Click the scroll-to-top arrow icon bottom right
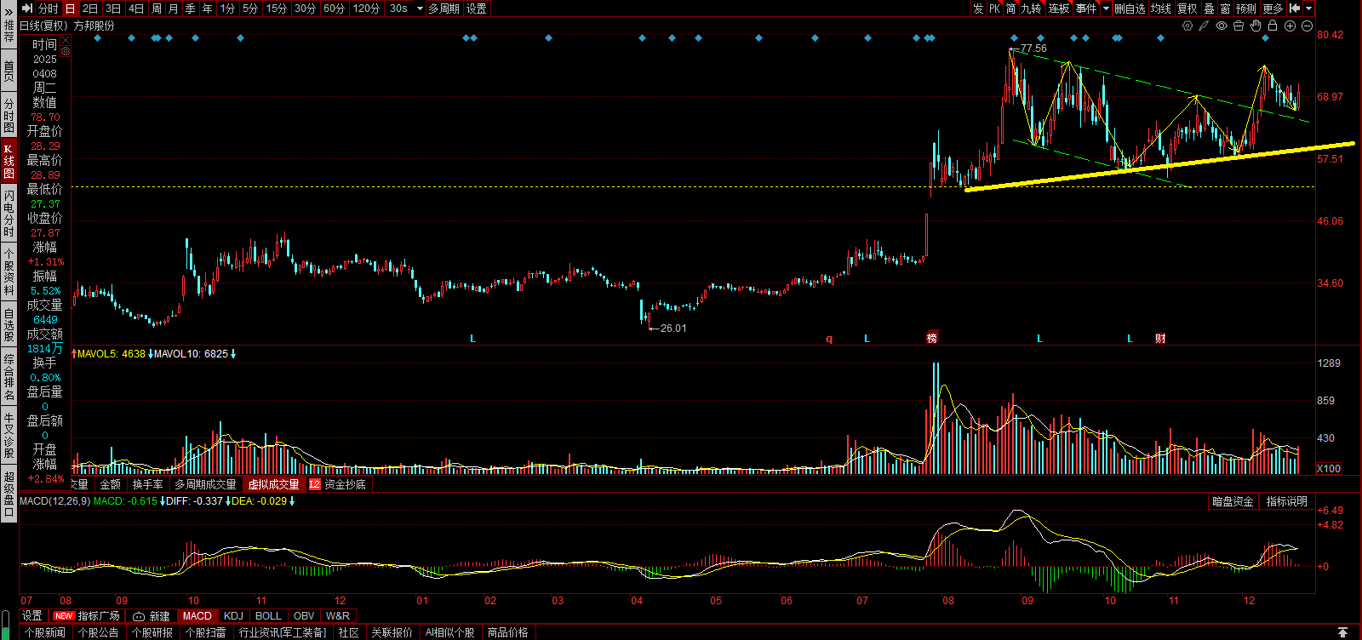 coord(1342,632)
